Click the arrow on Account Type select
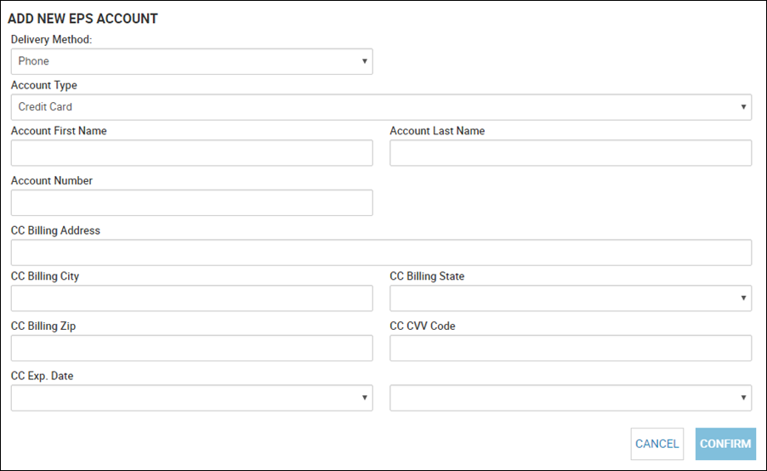 743,106
